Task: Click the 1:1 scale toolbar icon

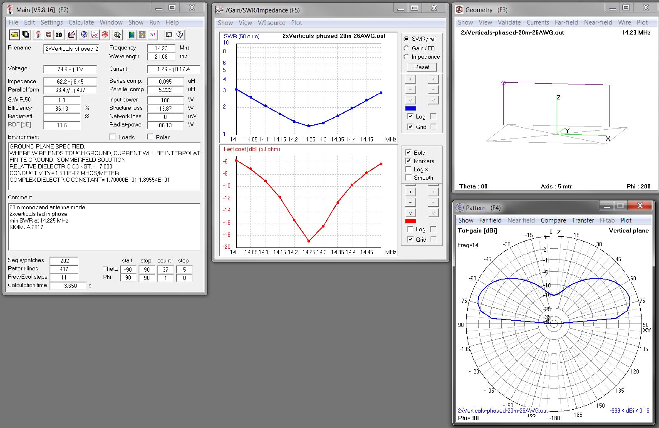Action: point(153,35)
